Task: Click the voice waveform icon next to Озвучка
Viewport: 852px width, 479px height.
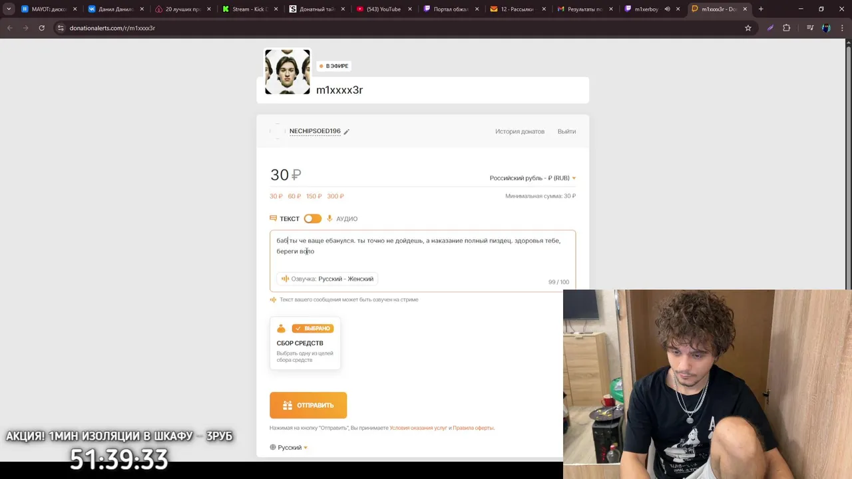Action: click(285, 279)
